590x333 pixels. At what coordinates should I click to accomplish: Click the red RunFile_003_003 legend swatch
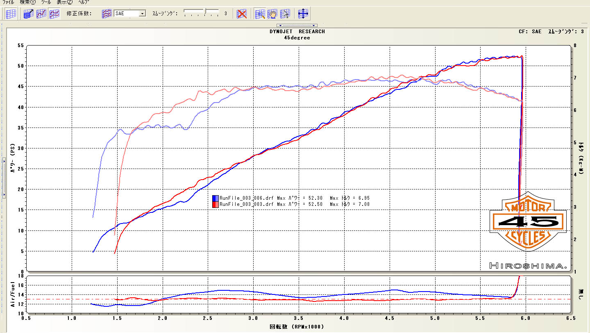[x=216, y=204]
